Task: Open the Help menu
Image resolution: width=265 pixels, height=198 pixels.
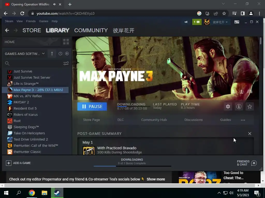Action: tap(55, 21)
